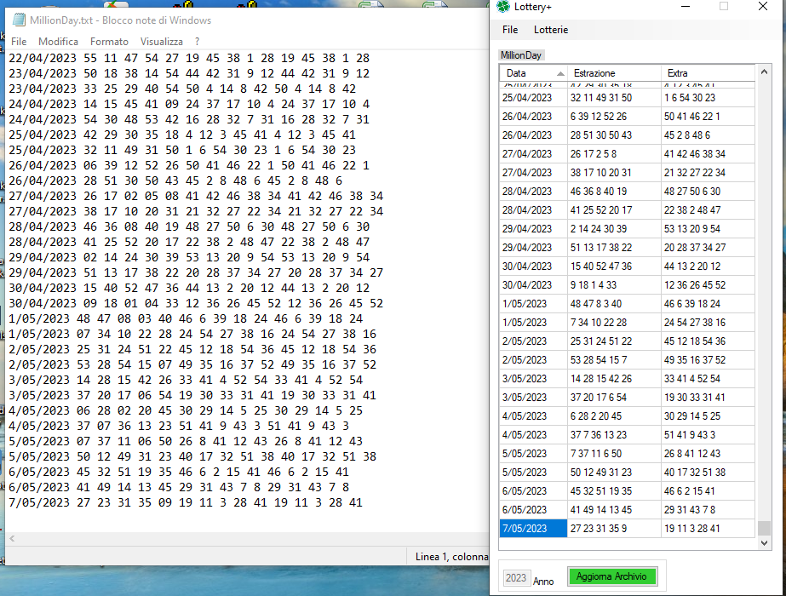Click the Lottery+ list scroll up arrow

(764, 72)
